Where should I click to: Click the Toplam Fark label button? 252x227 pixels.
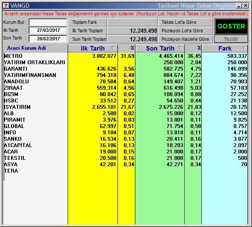pyautogui.click(x=87, y=22)
